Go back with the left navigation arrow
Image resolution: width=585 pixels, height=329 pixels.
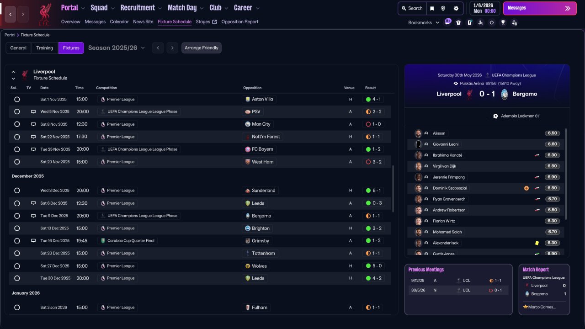coord(11,15)
